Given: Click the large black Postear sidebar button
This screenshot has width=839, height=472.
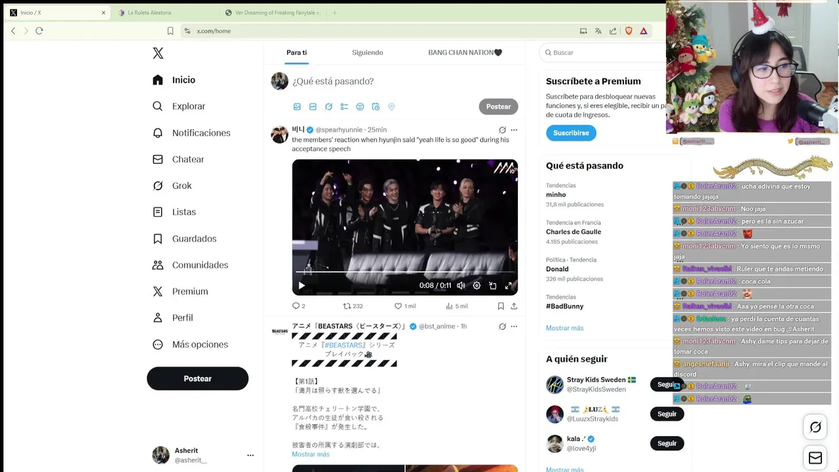Looking at the screenshot, I should (197, 378).
